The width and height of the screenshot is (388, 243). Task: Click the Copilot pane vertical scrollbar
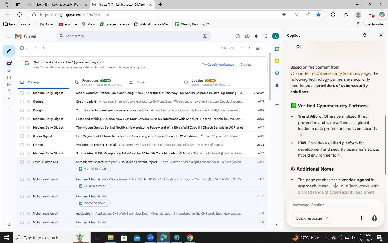click(385, 145)
